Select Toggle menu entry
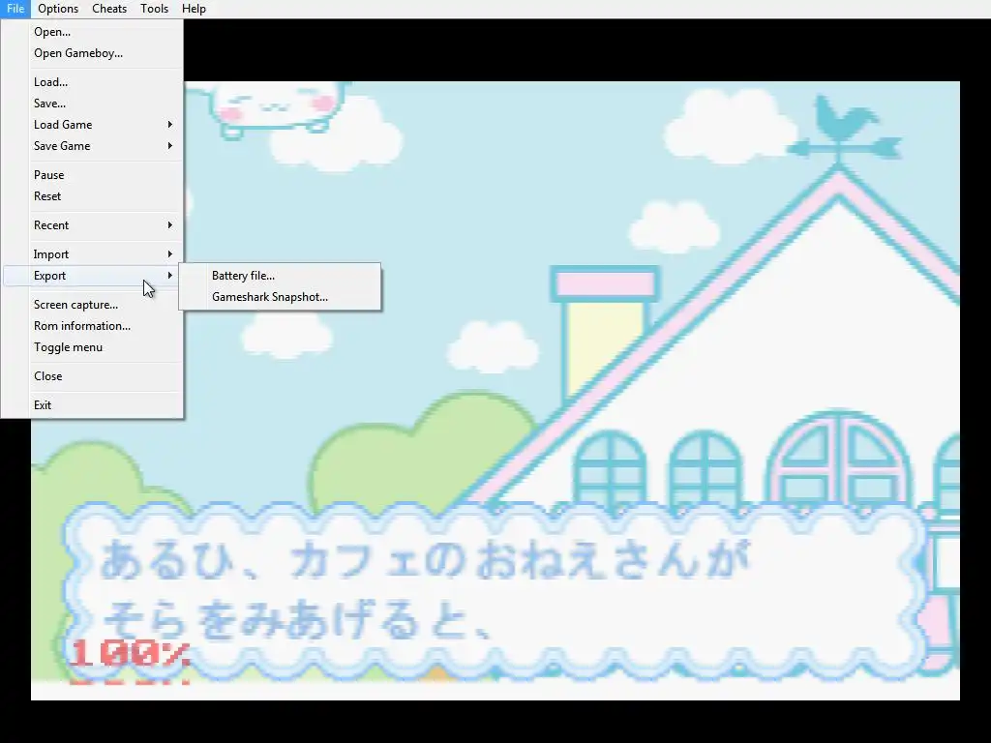Screen dimensions: 991x743 pos(92,347)
